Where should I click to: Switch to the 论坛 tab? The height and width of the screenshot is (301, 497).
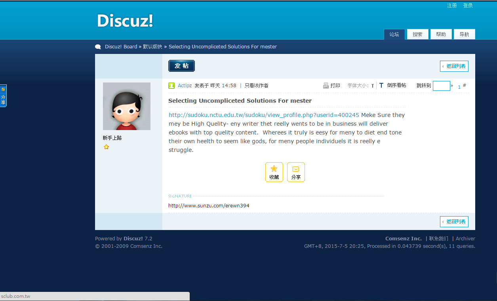tap(394, 35)
